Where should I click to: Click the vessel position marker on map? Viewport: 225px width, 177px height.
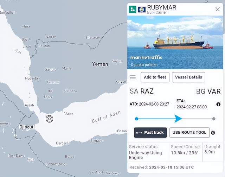50,119
